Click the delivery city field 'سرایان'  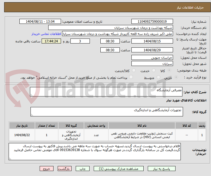coord(152,64)
